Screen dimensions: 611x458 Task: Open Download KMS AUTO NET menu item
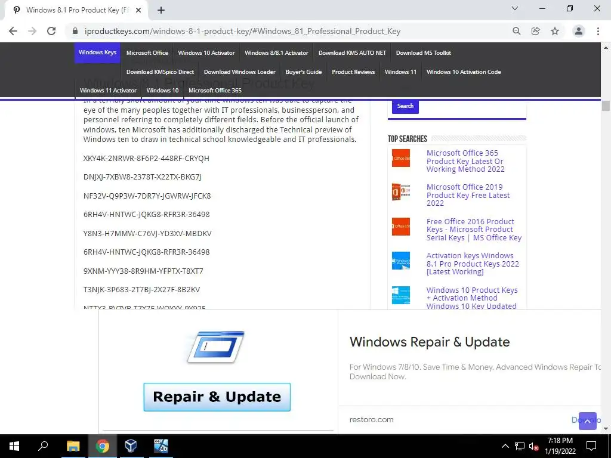[352, 52]
